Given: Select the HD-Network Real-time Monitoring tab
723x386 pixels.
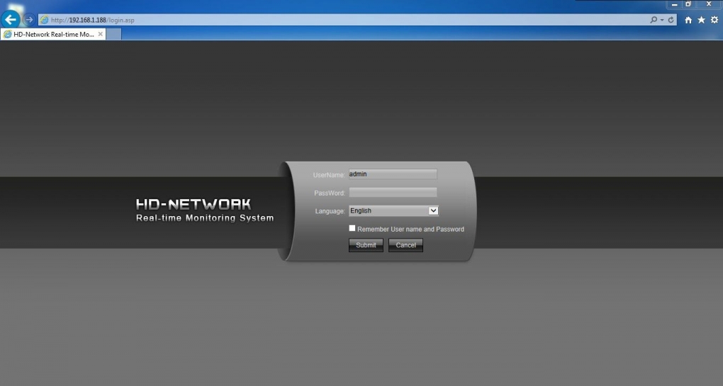Looking at the screenshot, I should [50, 34].
